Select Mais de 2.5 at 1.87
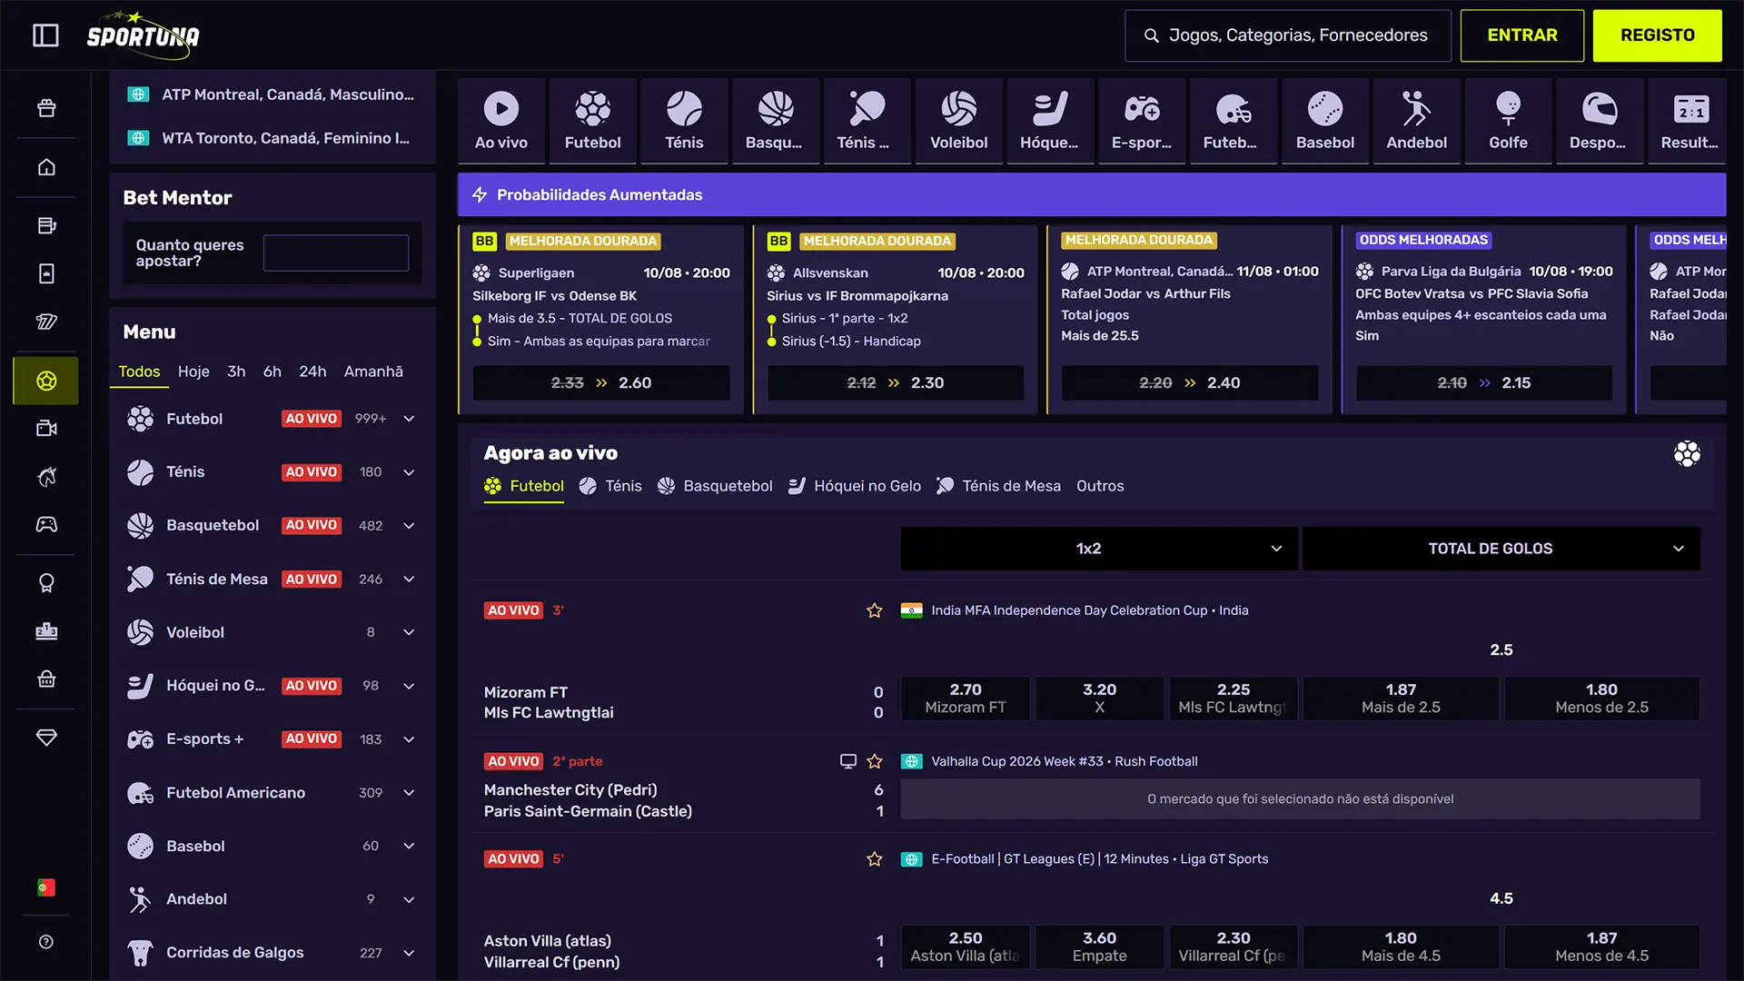 click(x=1401, y=699)
